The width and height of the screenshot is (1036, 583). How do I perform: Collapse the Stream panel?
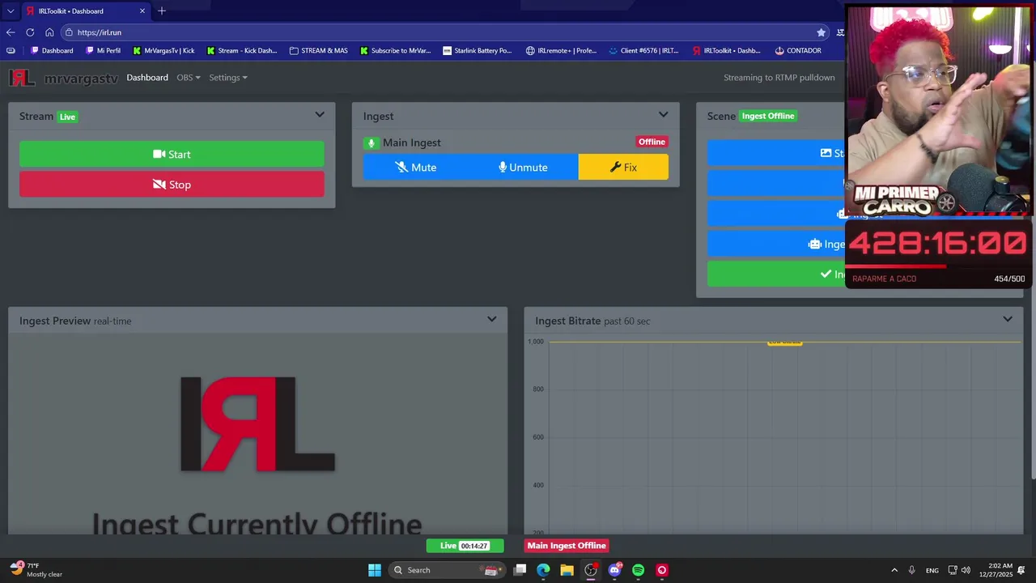click(x=320, y=115)
